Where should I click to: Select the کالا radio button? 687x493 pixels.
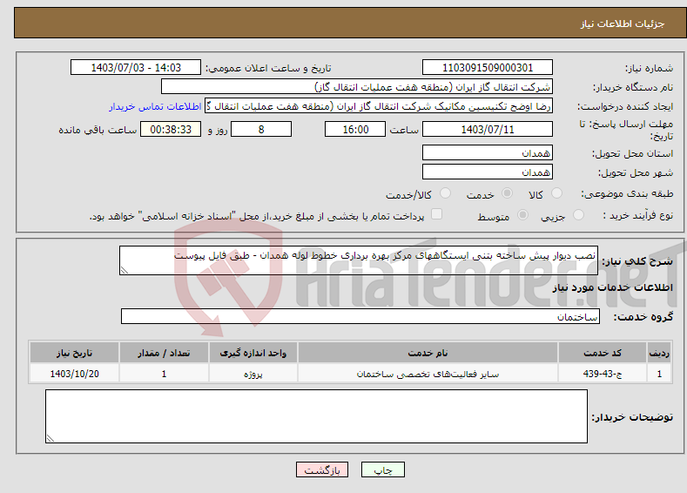556,193
